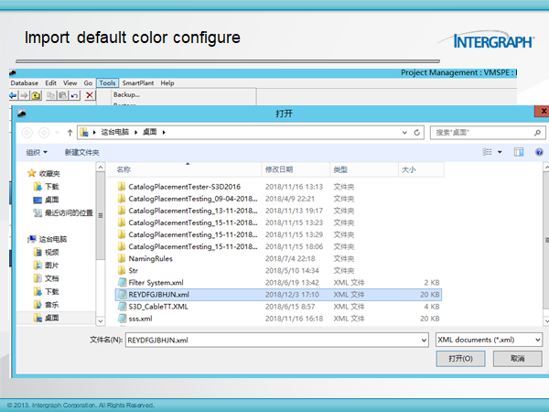This screenshot has width=549, height=412.
Task: Select the 收藏夹 favorites star item
Action: [43, 173]
